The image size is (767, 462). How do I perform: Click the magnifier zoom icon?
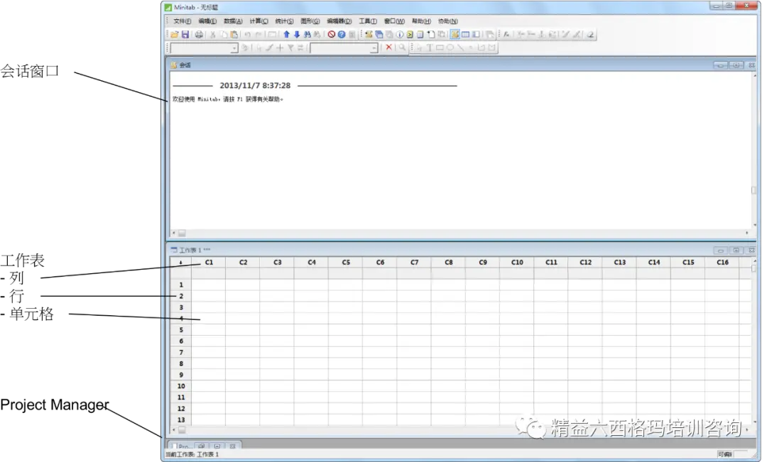tap(402, 48)
